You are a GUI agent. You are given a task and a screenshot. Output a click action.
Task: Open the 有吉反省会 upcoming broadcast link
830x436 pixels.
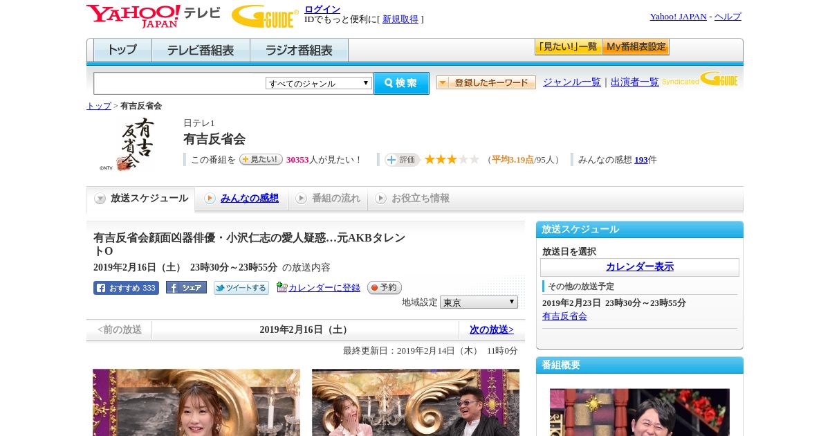(x=564, y=316)
